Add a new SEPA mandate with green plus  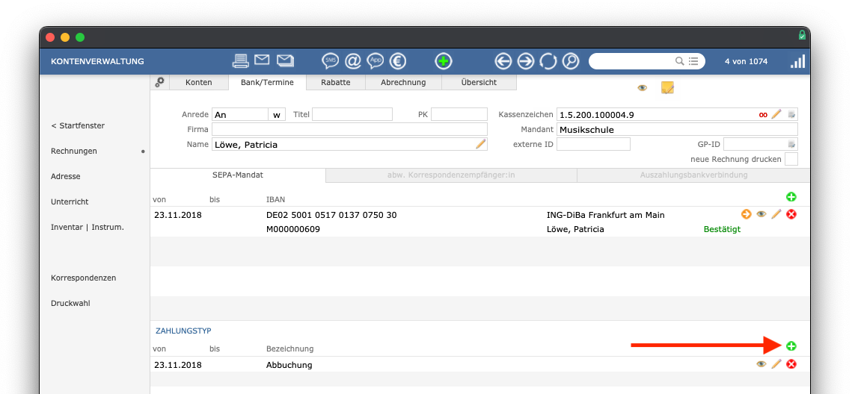(791, 197)
